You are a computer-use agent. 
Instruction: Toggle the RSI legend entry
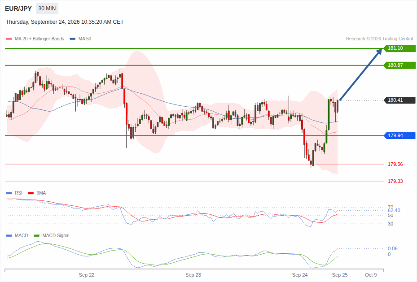(x=14, y=193)
